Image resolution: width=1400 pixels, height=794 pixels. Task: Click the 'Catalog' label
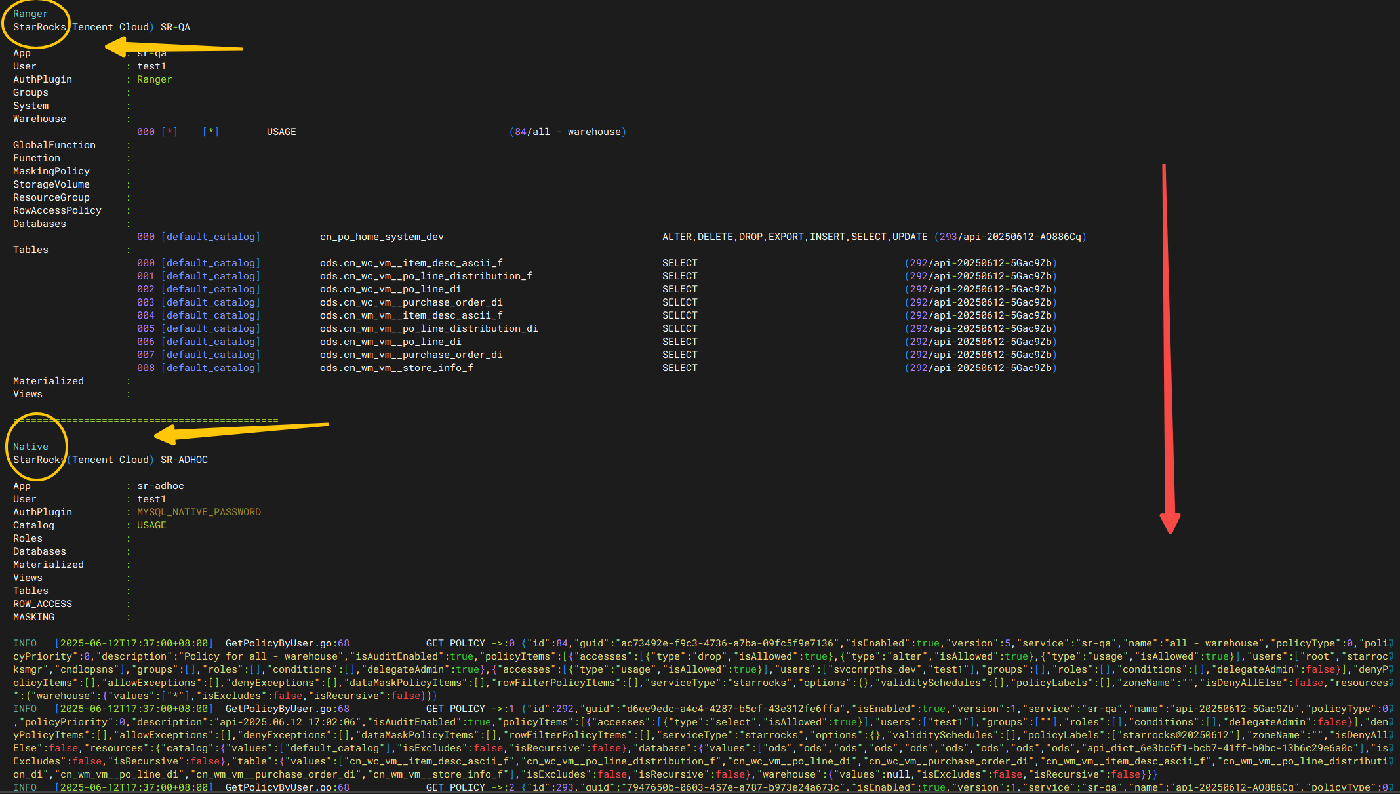point(33,525)
